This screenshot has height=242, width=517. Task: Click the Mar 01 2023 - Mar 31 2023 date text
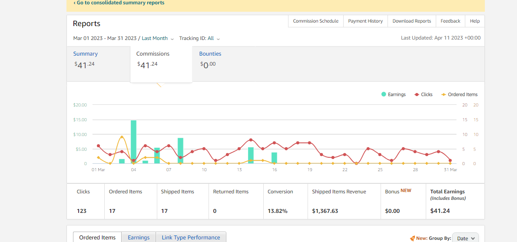(105, 38)
